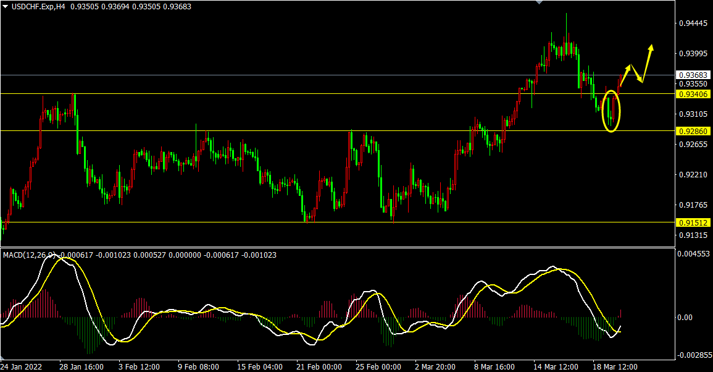This screenshot has width=713, height=372.
Task: Click the 24 Jan 2022 date label
Action: [x=21, y=367]
